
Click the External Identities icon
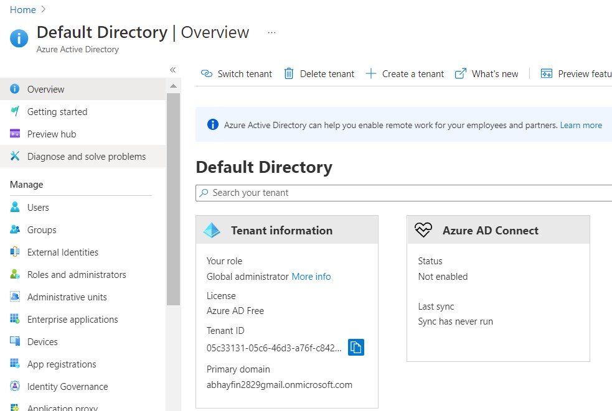point(15,252)
